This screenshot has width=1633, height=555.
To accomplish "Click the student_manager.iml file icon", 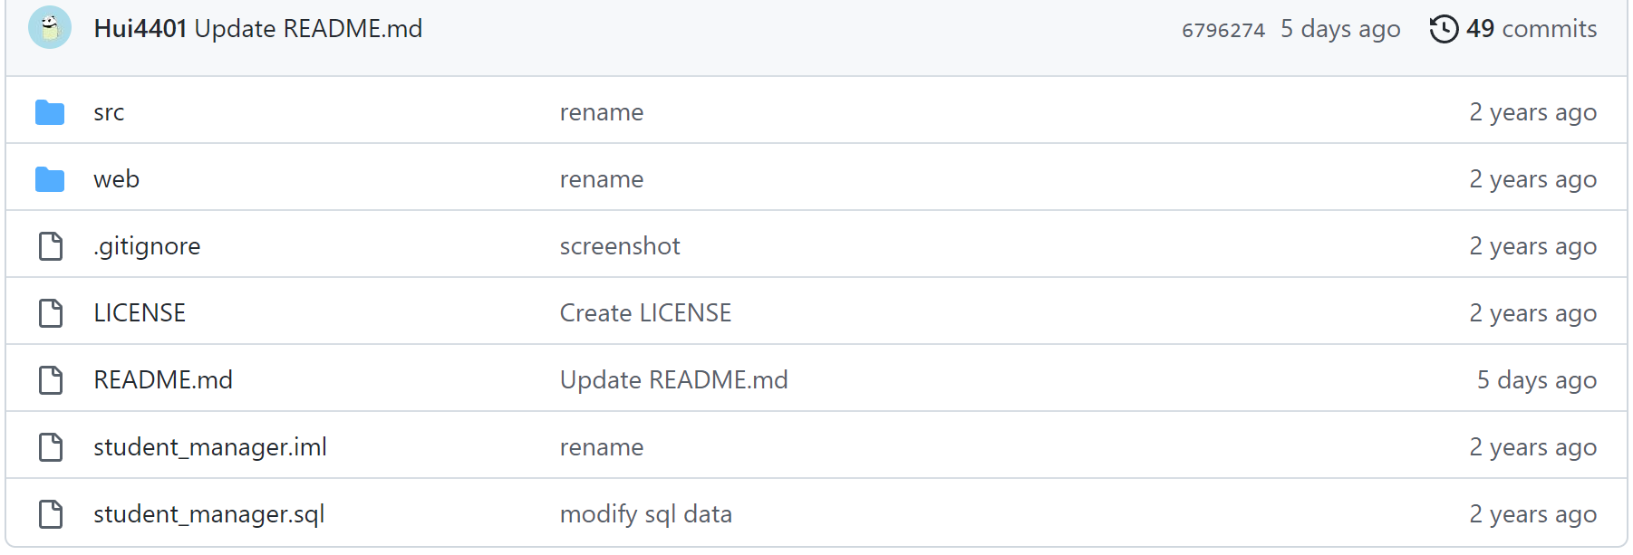I will pyautogui.click(x=51, y=447).
